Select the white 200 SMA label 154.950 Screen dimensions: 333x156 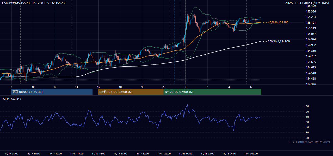(276, 41)
